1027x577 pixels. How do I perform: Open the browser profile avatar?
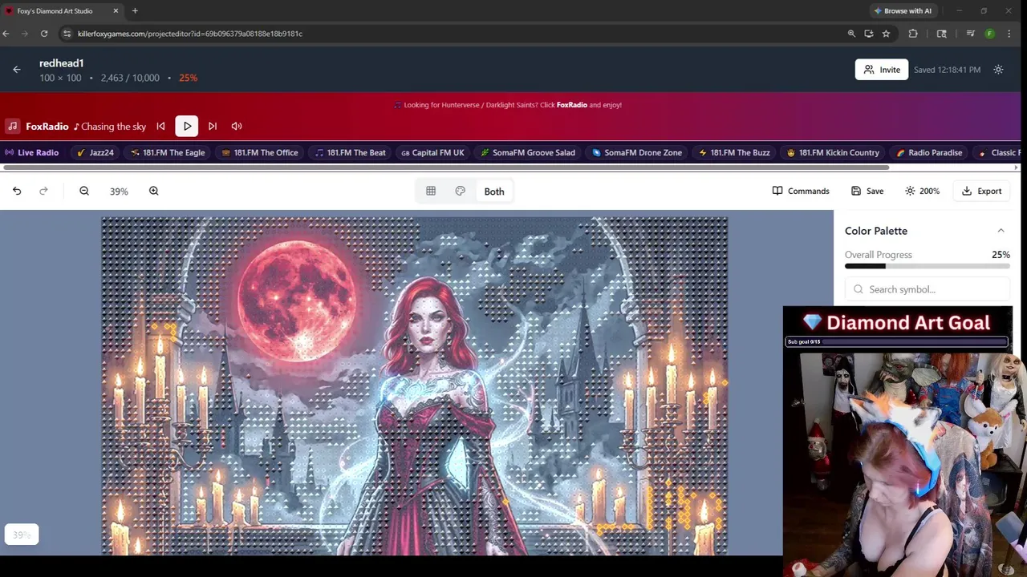click(x=989, y=34)
